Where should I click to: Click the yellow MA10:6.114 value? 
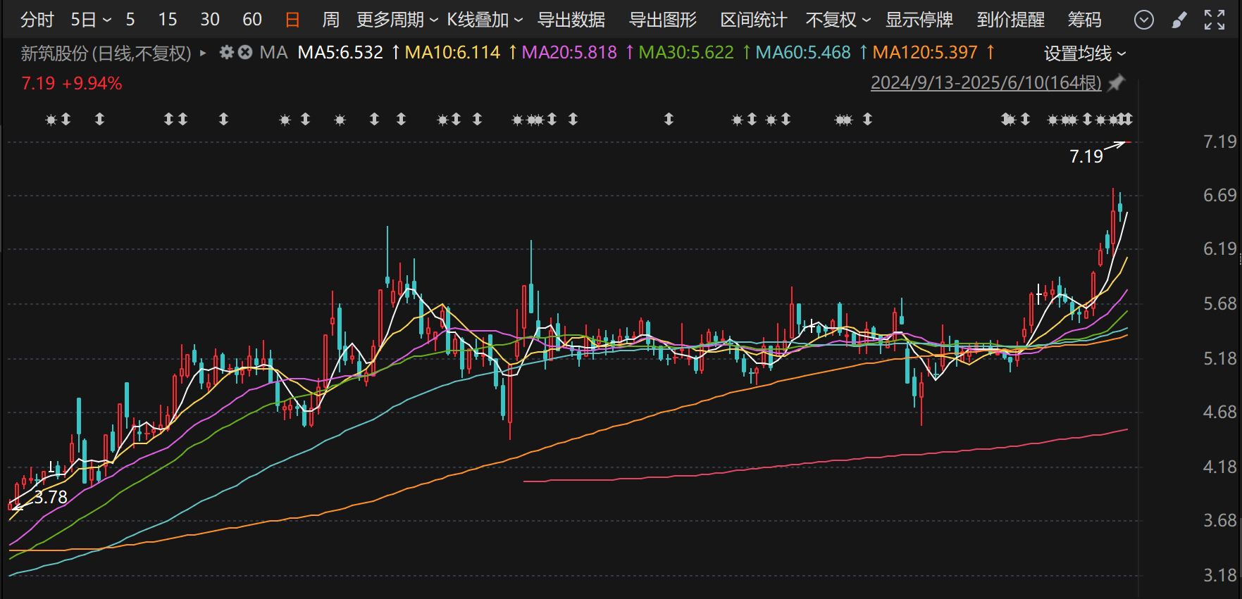[x=452, y=53]
